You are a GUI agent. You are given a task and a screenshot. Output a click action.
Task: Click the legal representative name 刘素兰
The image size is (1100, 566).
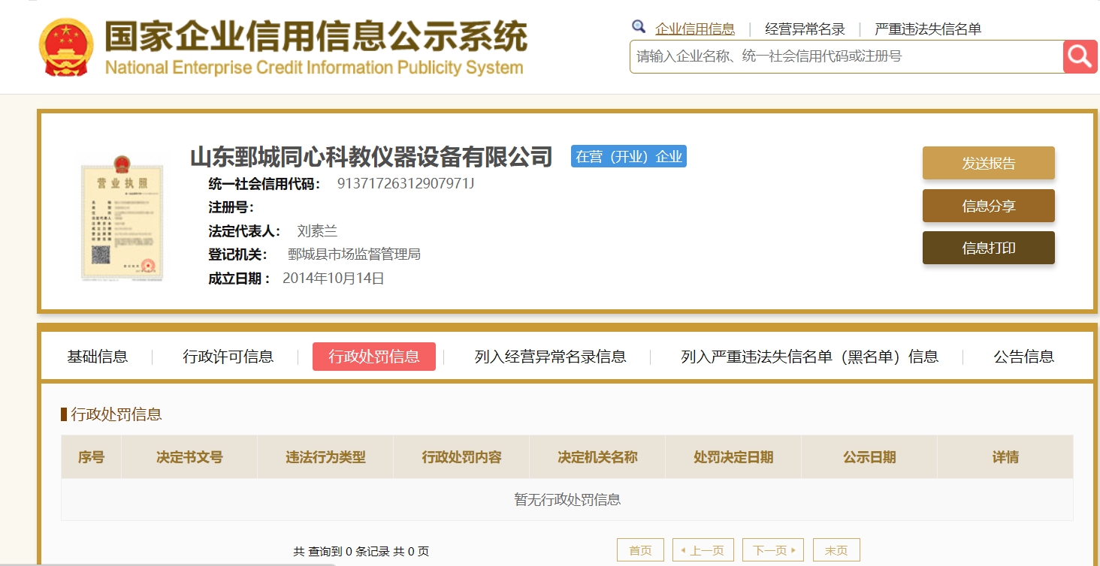(317, 231)
